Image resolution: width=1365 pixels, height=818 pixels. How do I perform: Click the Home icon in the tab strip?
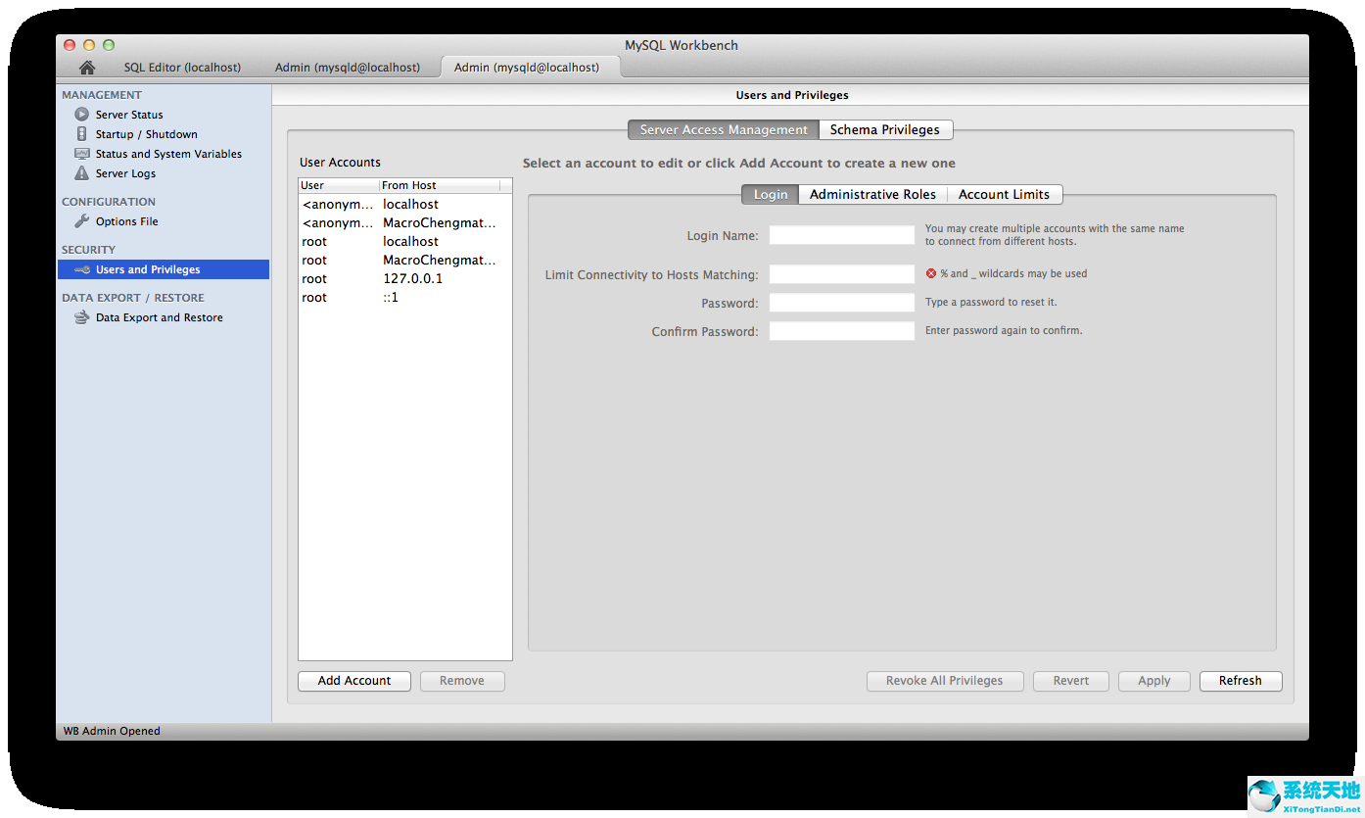tap(86, 67)
